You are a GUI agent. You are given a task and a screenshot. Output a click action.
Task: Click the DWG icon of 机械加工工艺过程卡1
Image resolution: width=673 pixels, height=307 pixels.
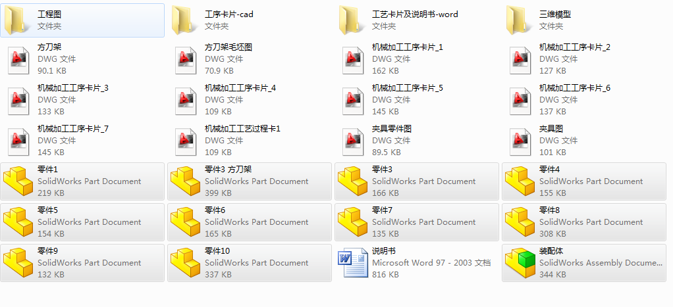pyautogui.click(x=186, y=142)
